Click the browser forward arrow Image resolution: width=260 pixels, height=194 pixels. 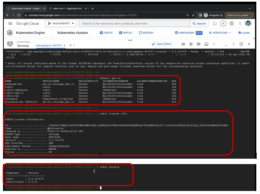coord(13,15)
